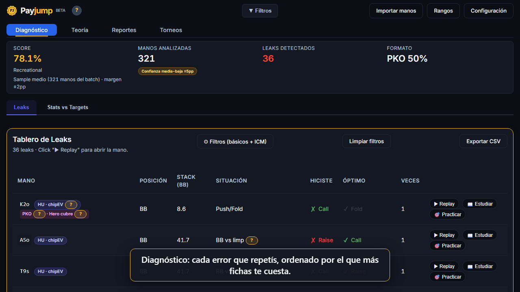520x292 pixels.
Task: Click the HU · chipEV tag on A5o row
Action: pos(50,240)
